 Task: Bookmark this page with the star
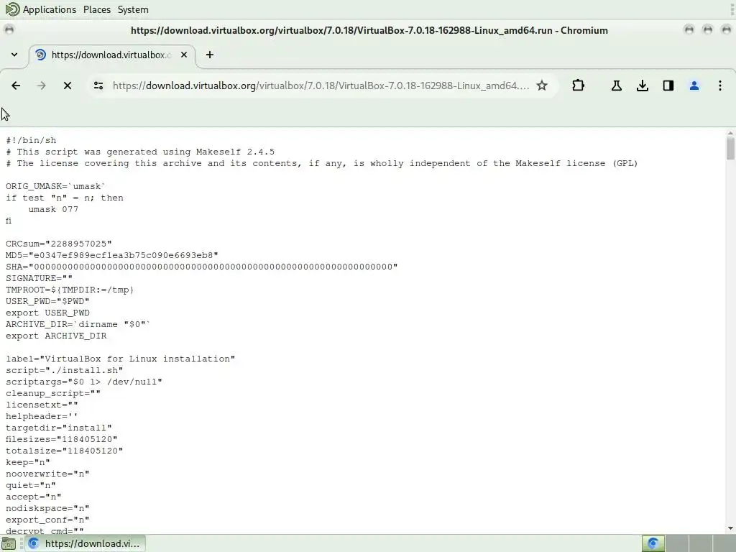click(542, 86)
